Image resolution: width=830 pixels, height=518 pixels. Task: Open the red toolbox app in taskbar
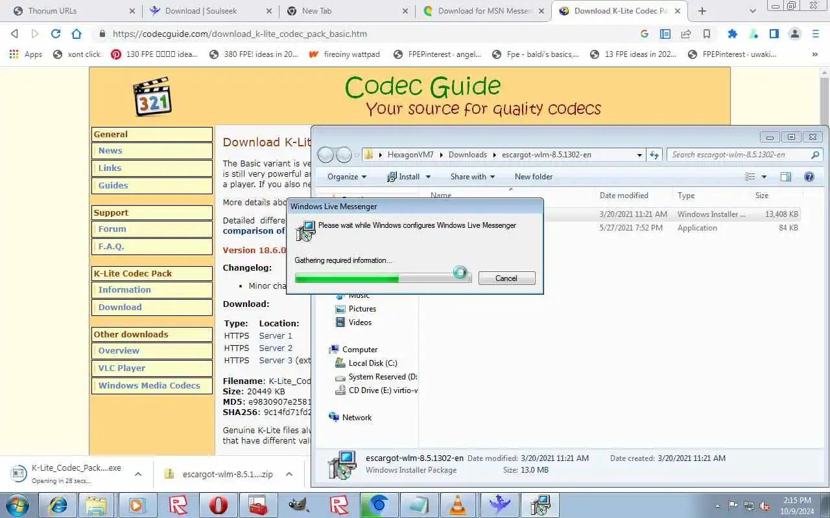pyautogui.click(x=259, y=505)
